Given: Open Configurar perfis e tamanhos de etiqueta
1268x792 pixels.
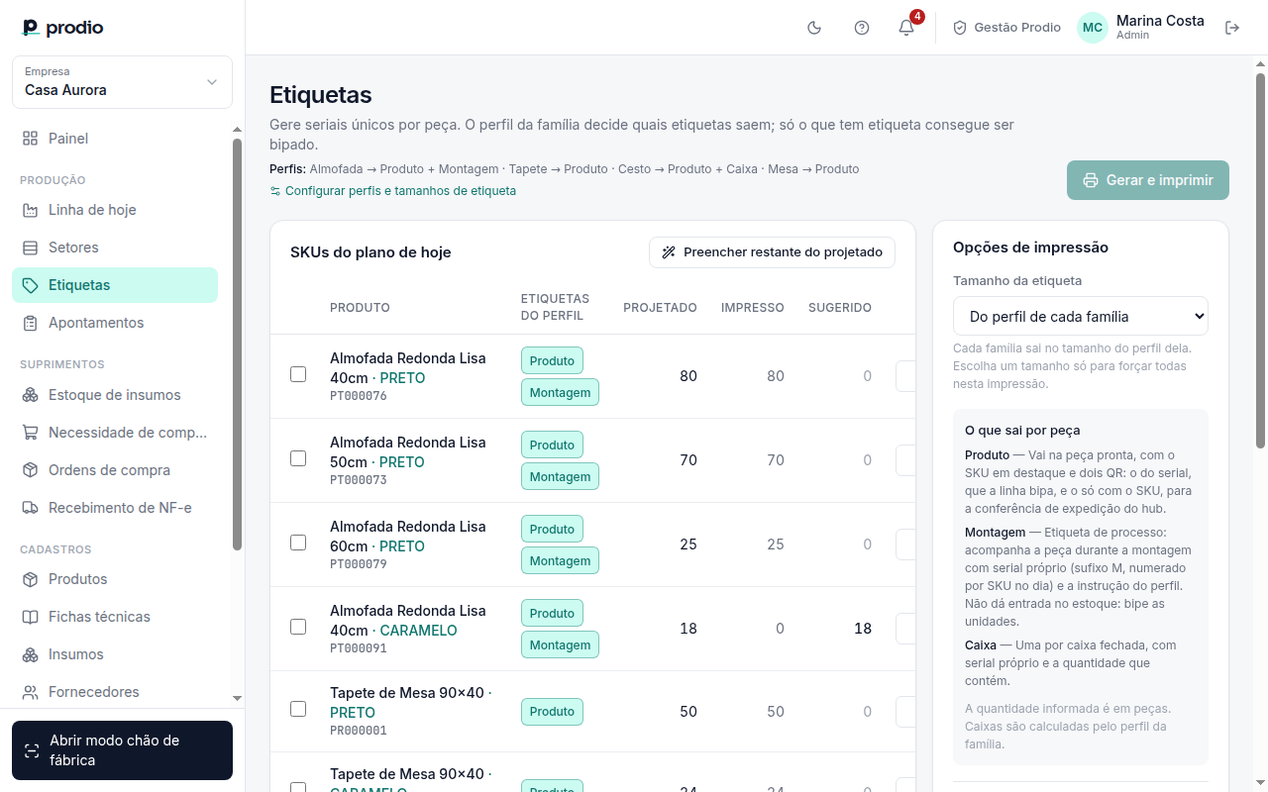Looking at the screenshot, I should 392,191.
